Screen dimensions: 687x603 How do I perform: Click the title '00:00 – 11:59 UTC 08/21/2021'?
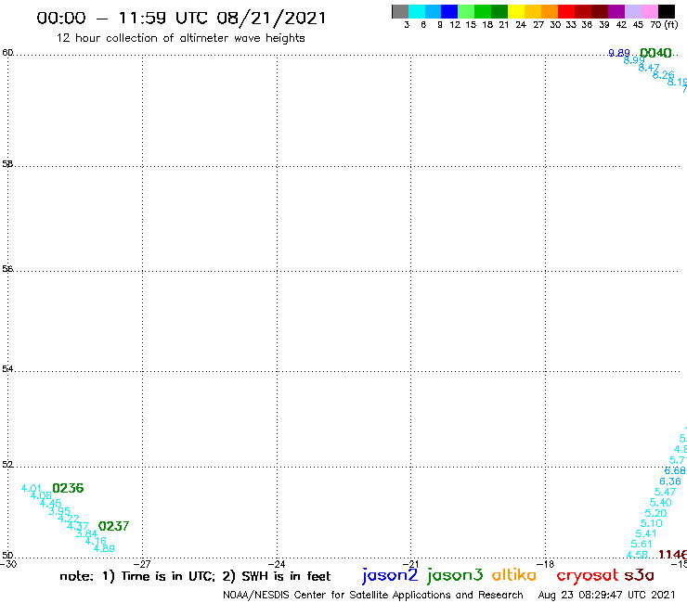[x=181, y=18]
